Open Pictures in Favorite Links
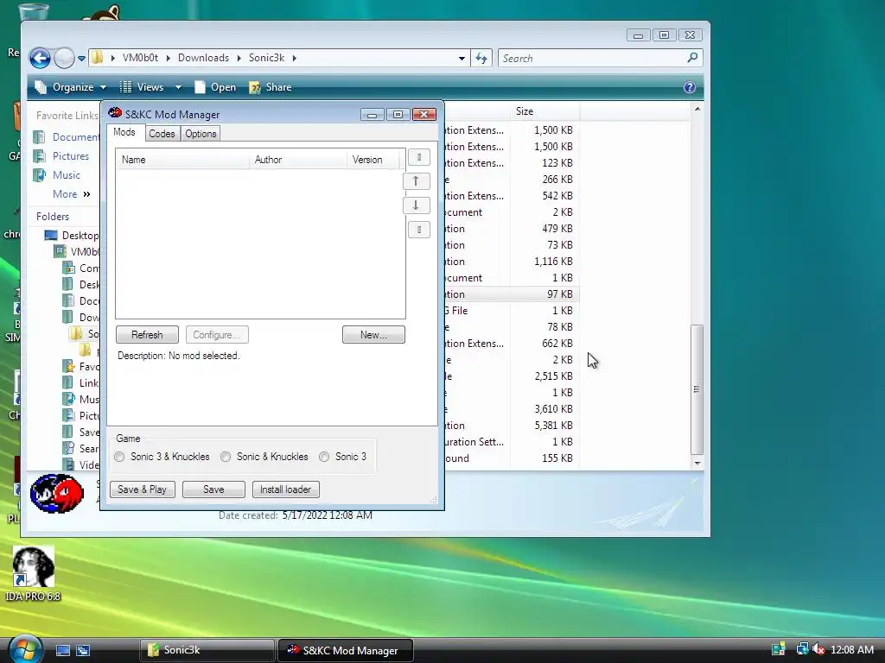Viewport: 885px width, 663px height. point(61,156)
